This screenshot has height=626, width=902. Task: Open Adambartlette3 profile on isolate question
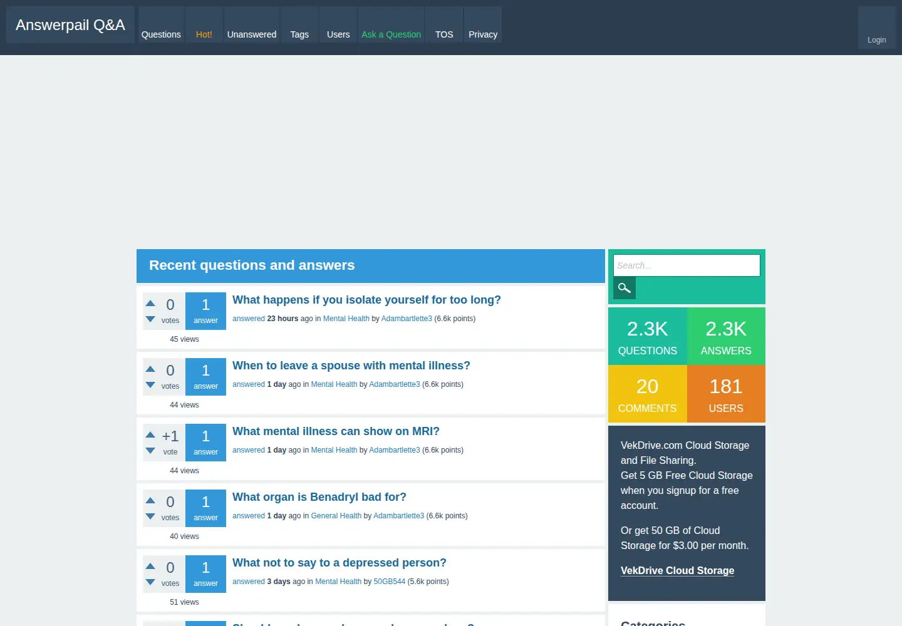pyautogui.click(x=407, y=319)
